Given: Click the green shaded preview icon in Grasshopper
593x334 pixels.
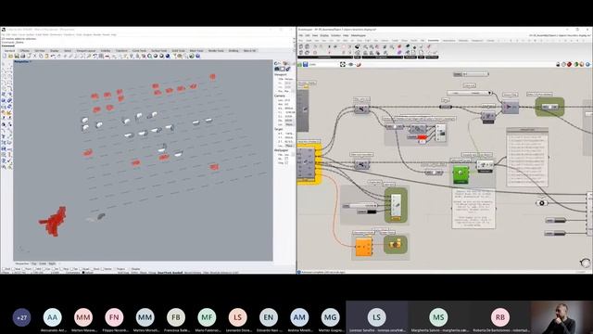Looking at the screenshot, I should coord(576,64).
